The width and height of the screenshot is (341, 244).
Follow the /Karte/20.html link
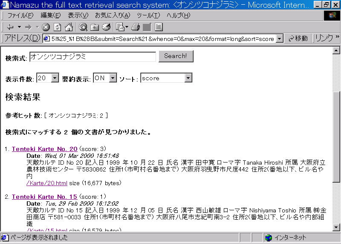[x=46, y=183]
